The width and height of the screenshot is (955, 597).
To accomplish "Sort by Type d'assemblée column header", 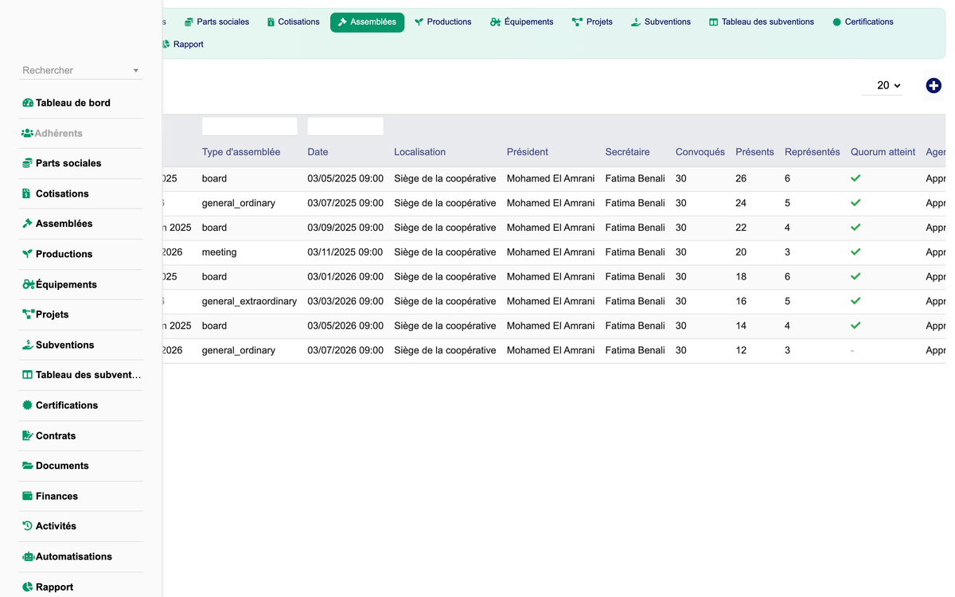I will point(241,152).
